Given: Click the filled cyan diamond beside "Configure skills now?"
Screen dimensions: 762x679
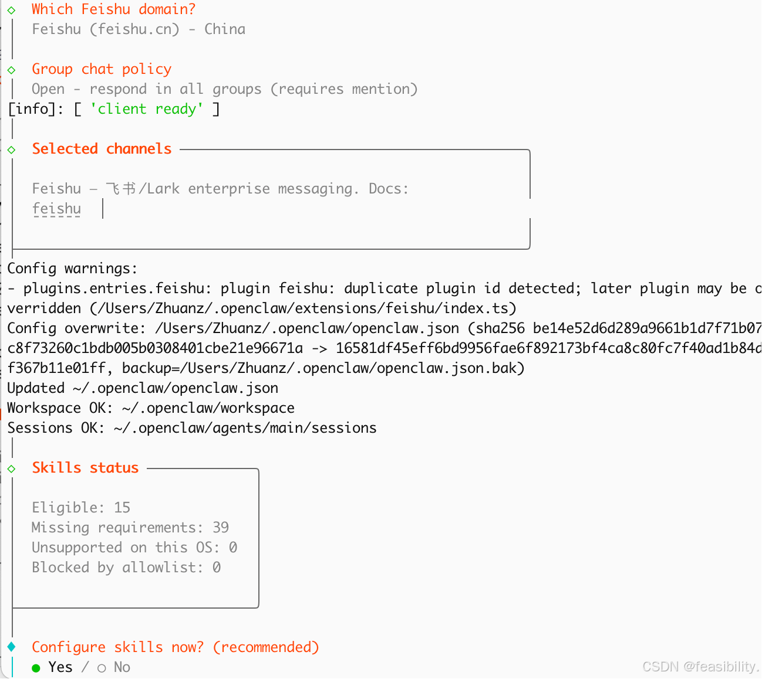Looking at the screenshot, I should pos(11,647).
